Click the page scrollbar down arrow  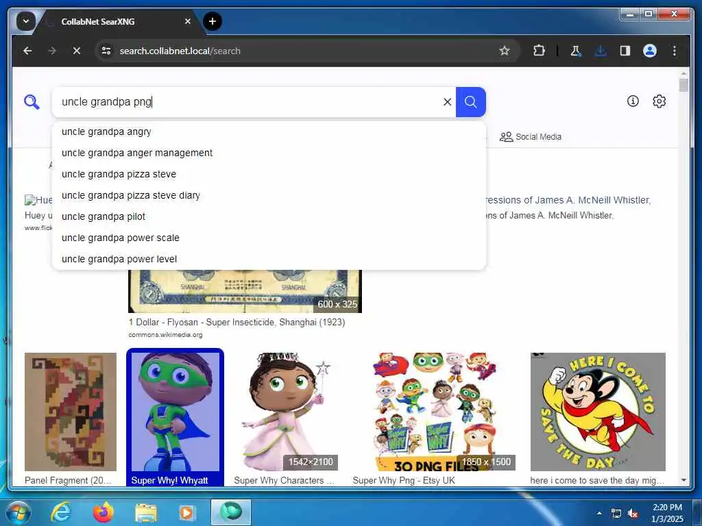coord(683,480)
